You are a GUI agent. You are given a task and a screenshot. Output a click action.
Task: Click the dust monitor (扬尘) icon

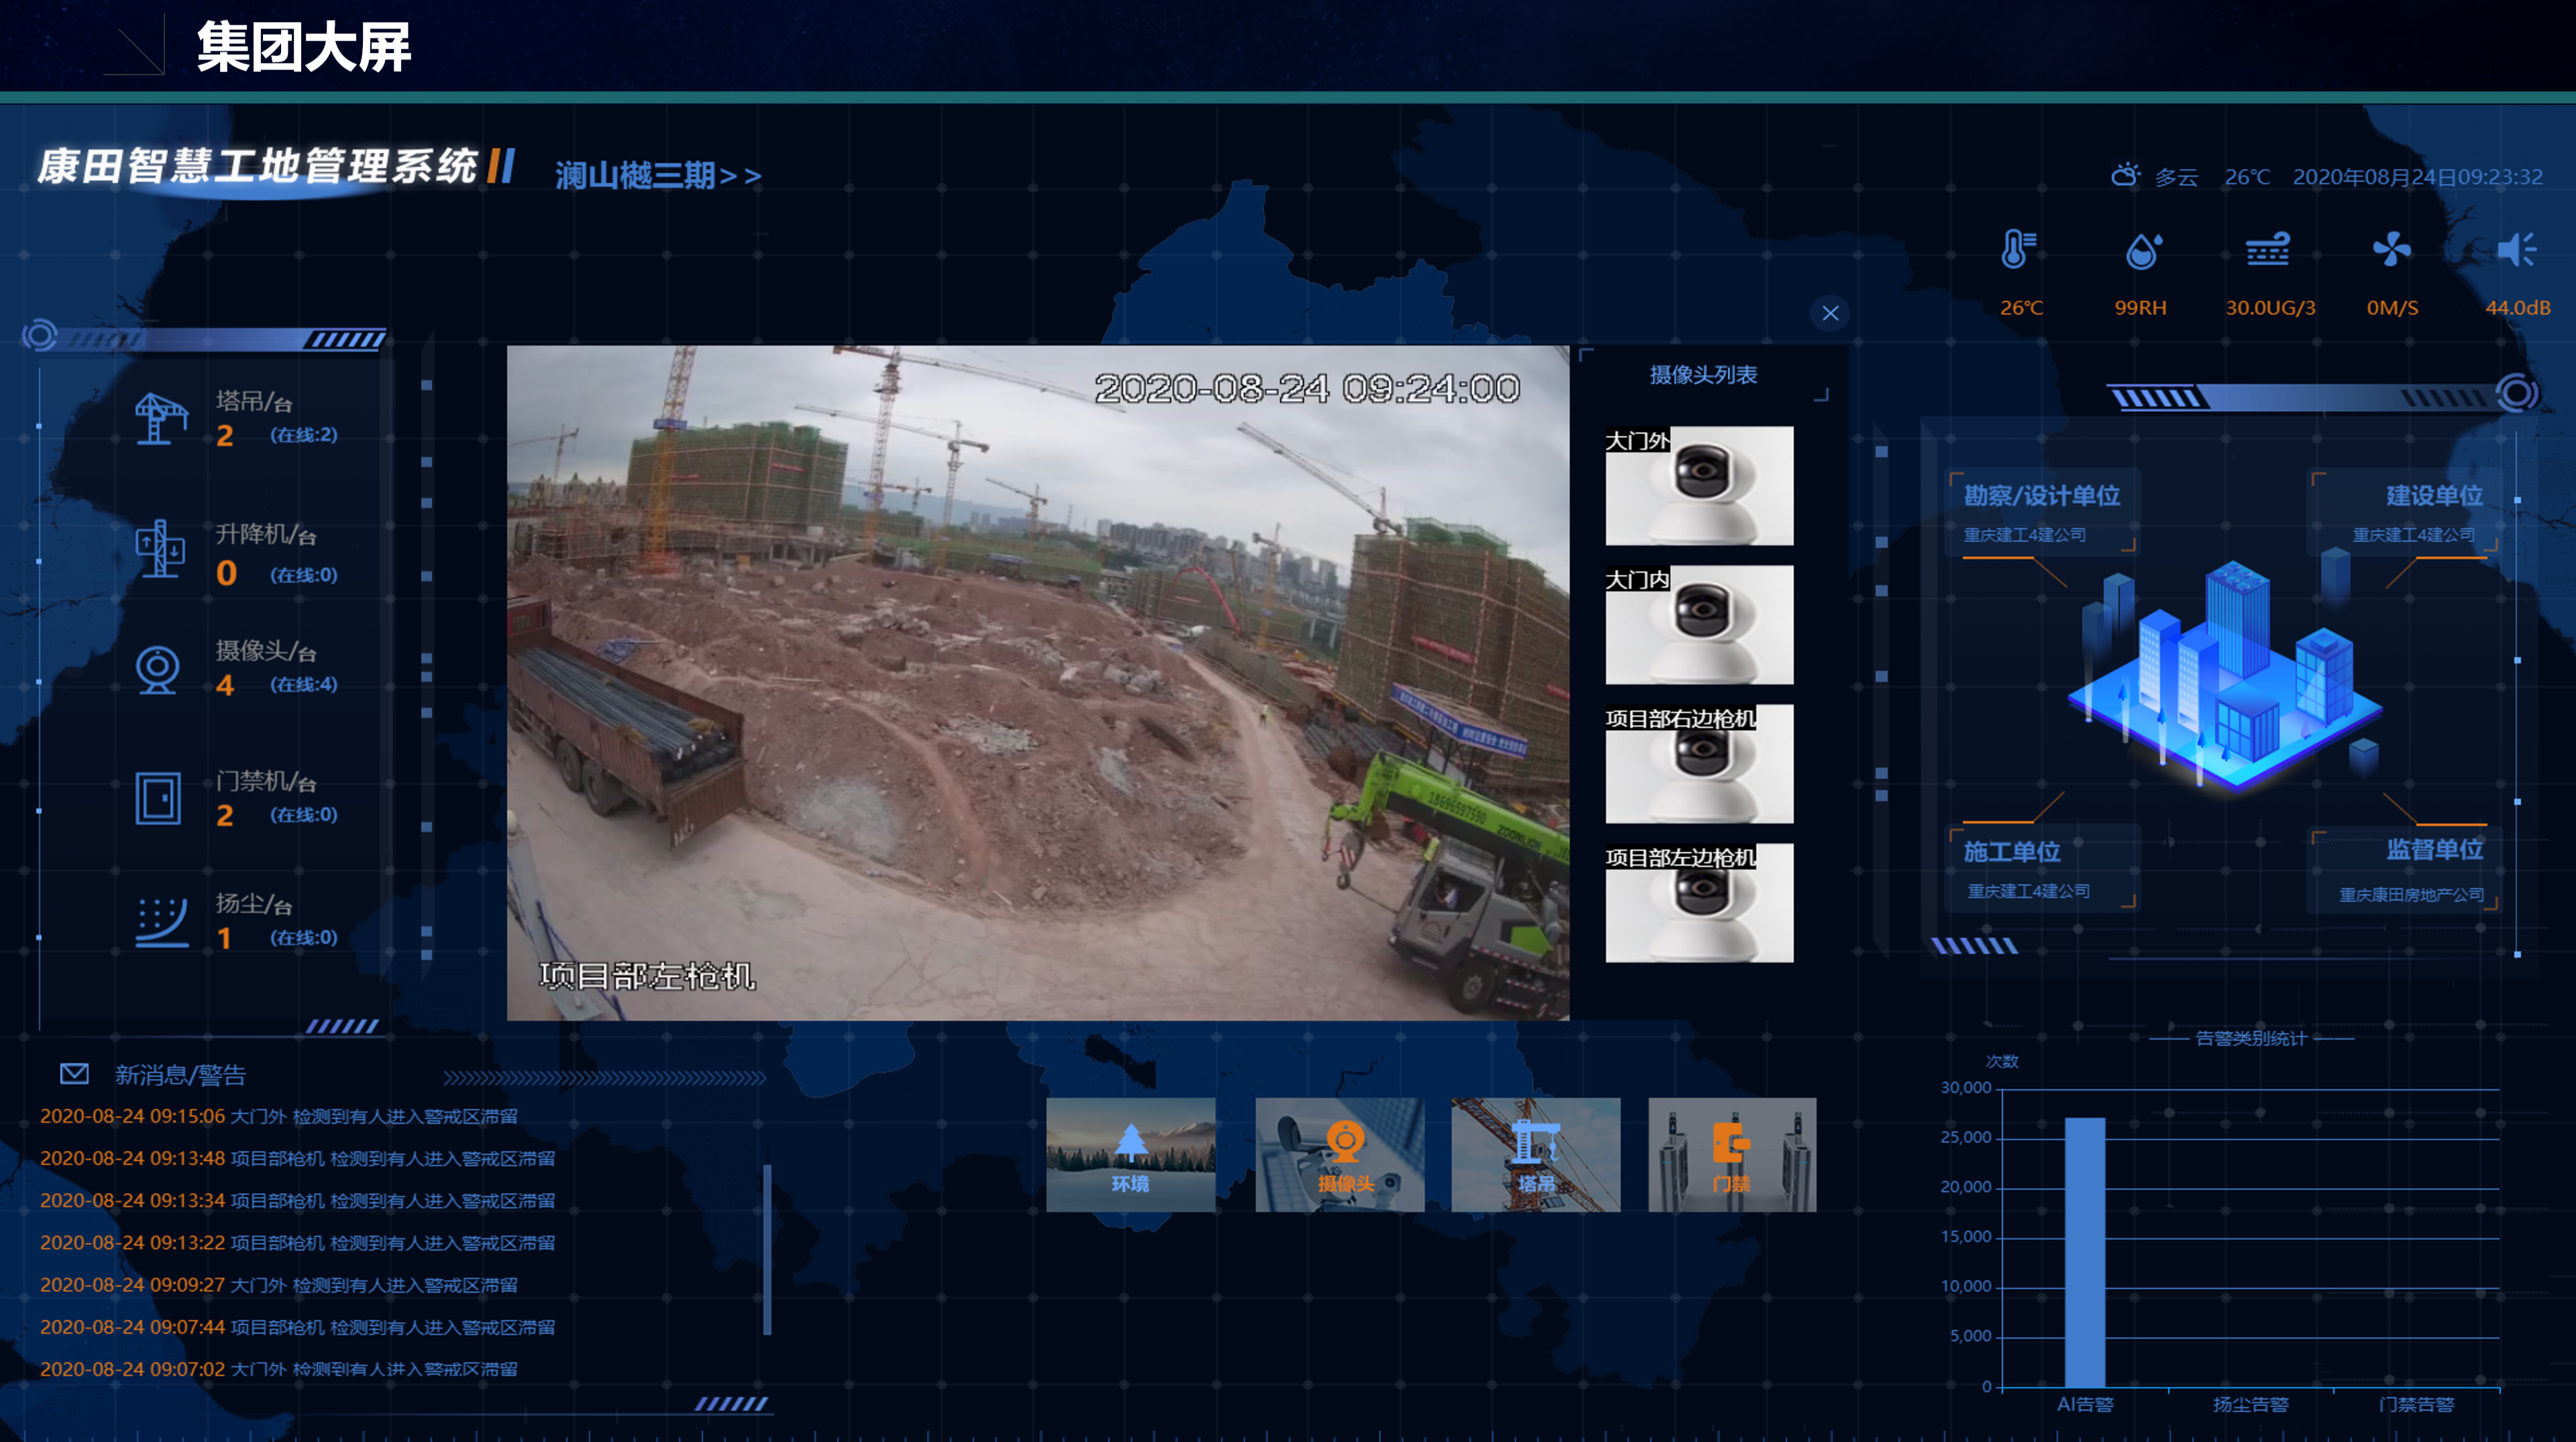(160, 921)
